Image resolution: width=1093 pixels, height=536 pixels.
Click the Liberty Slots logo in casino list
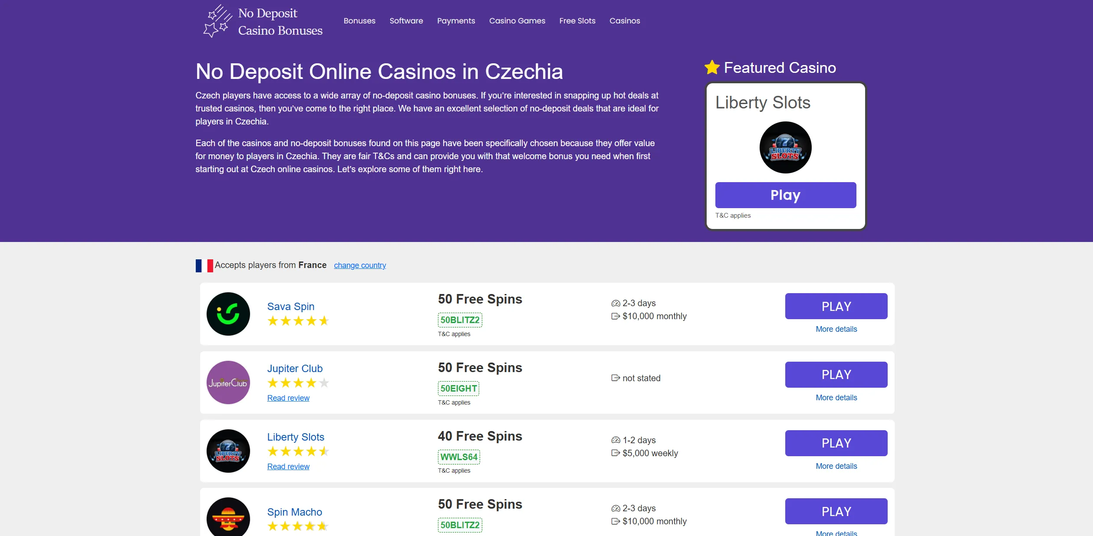tap(228, 451)
